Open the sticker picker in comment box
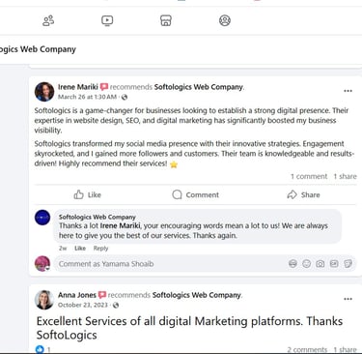362x354 pixels. click(348, 264)
